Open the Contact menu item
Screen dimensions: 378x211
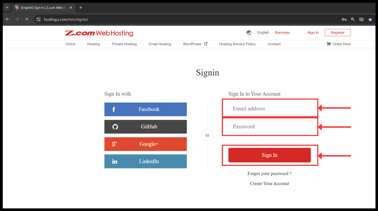point(274,44)
